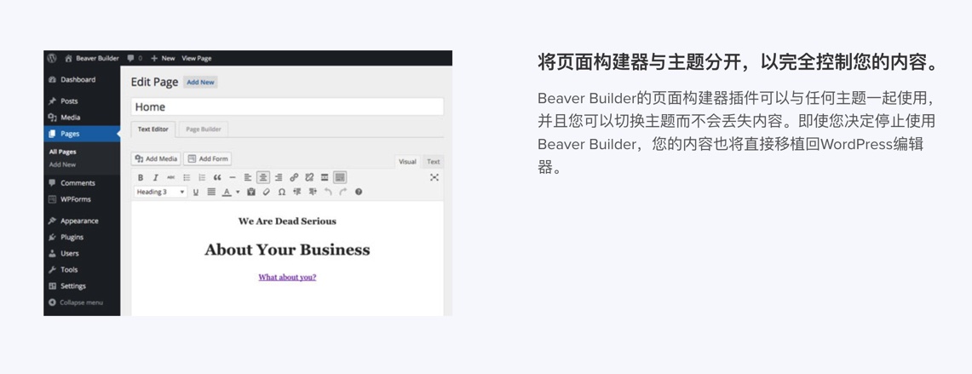Open the New menu in admin bar
Image resolution: width=972 pixels, height=374 pixels.
tap(163, 58)
